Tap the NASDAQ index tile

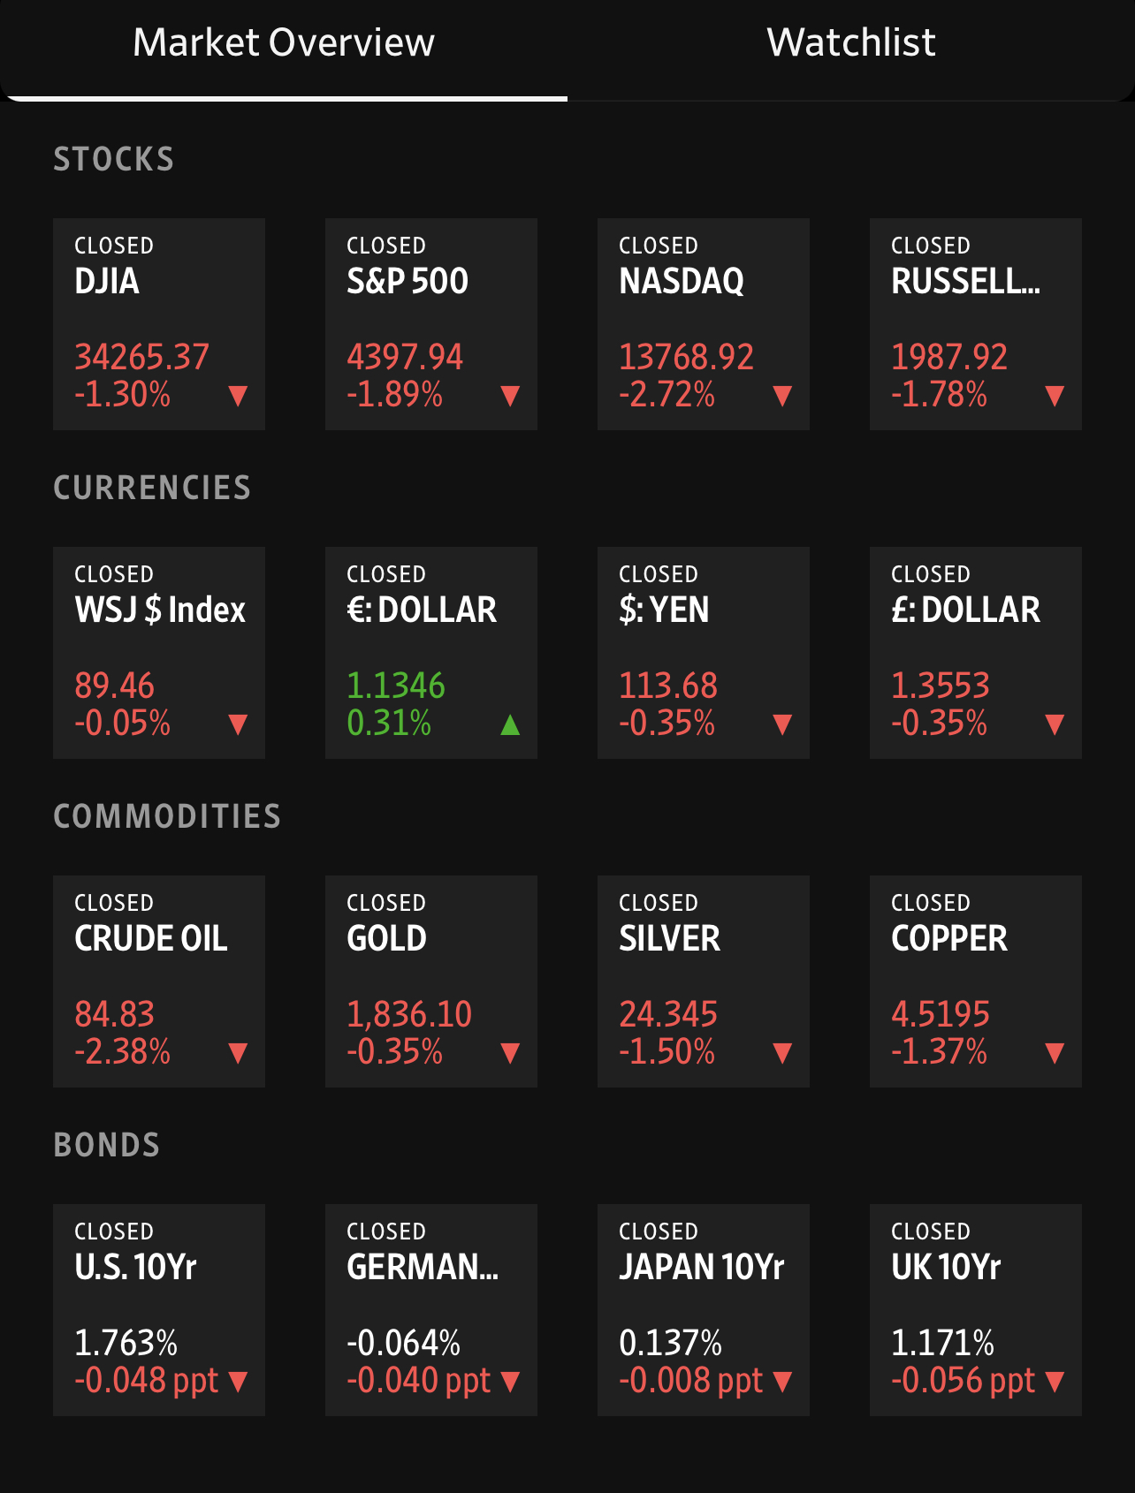(704, 323)
